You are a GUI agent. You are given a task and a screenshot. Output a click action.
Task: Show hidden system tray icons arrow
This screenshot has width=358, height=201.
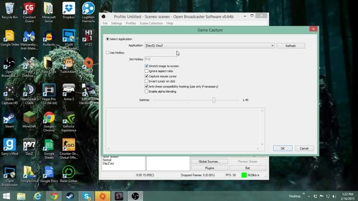(x=309, y=196)
